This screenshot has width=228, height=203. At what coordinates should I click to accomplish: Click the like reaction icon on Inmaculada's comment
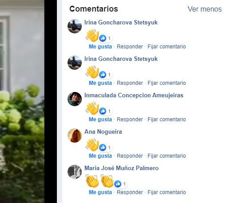pyautogui.click(x=103, y=111)
